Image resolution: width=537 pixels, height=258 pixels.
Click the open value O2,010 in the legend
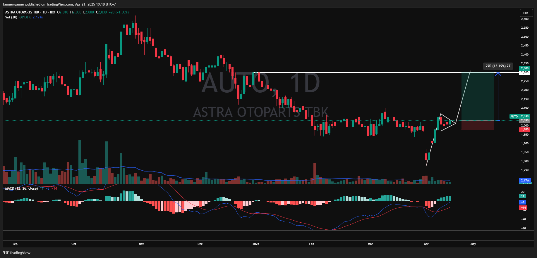(x=63, y=12)
